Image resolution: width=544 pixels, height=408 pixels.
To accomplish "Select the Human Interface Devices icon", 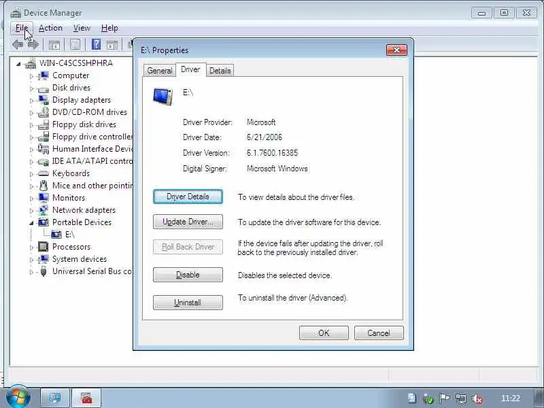I will [x=44, y=149].
